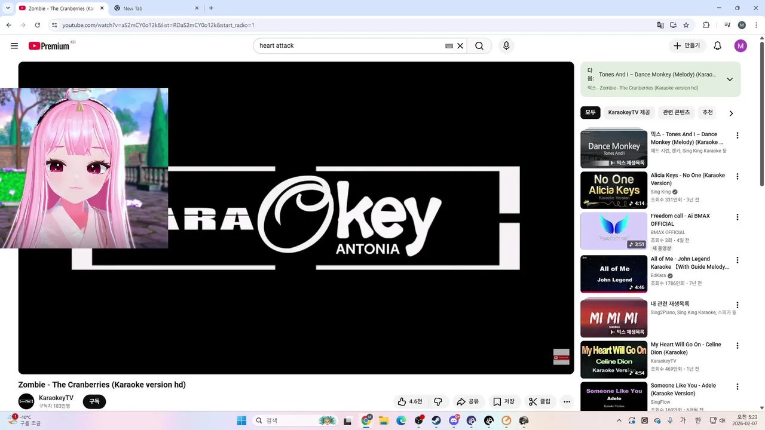Play Freedom call - Ai BMAX OFFICIAL

click(x=614, y=231)
